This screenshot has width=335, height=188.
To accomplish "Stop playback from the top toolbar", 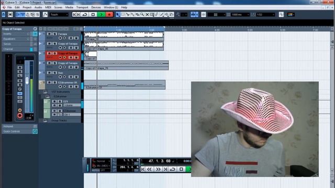I will pyautogui.click(x=93, y=15).
